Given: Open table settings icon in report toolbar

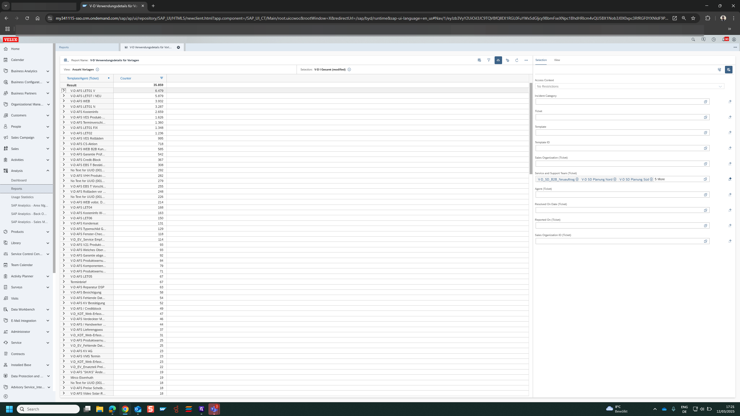Looking at the screenshot, I should (x=479, y=60).
